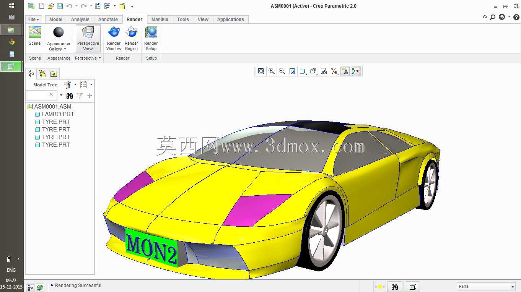Open the Undo history dropdown arrow

click(x=76, y=6)
